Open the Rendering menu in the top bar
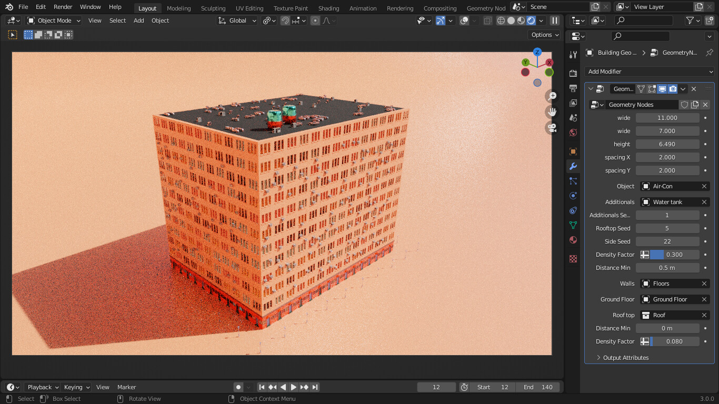This screenshot has height=404, width=719. pos(400,8)
